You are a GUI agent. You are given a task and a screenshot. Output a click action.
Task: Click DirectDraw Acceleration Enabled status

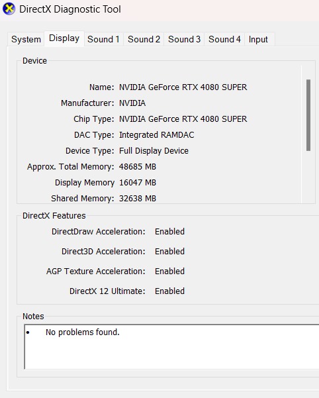pos(169,232)
